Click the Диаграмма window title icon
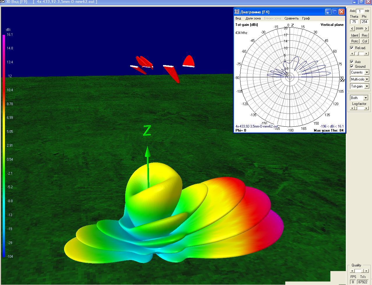Viewport: 372px width, 285px height. tap(237, 12)
